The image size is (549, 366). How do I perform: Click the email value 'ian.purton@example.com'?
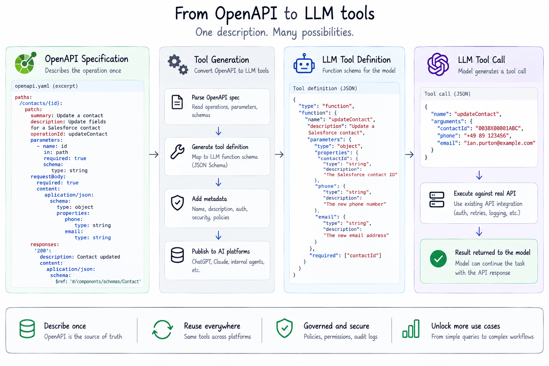(x=499, y=143)
